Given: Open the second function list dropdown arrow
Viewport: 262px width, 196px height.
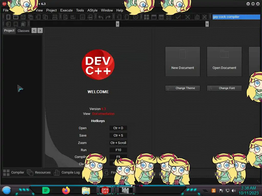Looking at the screenshot, I should pos(207,24).
